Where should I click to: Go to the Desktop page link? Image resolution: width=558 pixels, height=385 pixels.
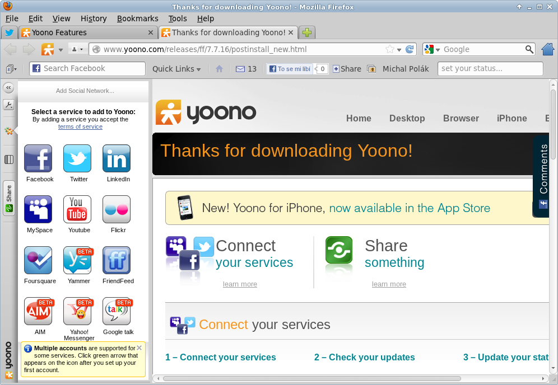point(407,119)
